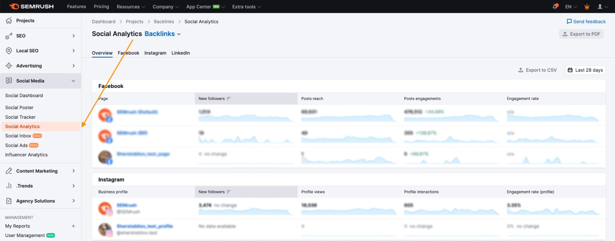
Task: Sort by Instagram New followers icon
Action: click(x=229, y=192)
